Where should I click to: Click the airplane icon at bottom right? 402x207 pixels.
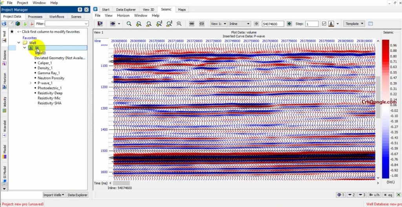click(x=399, y=195)
